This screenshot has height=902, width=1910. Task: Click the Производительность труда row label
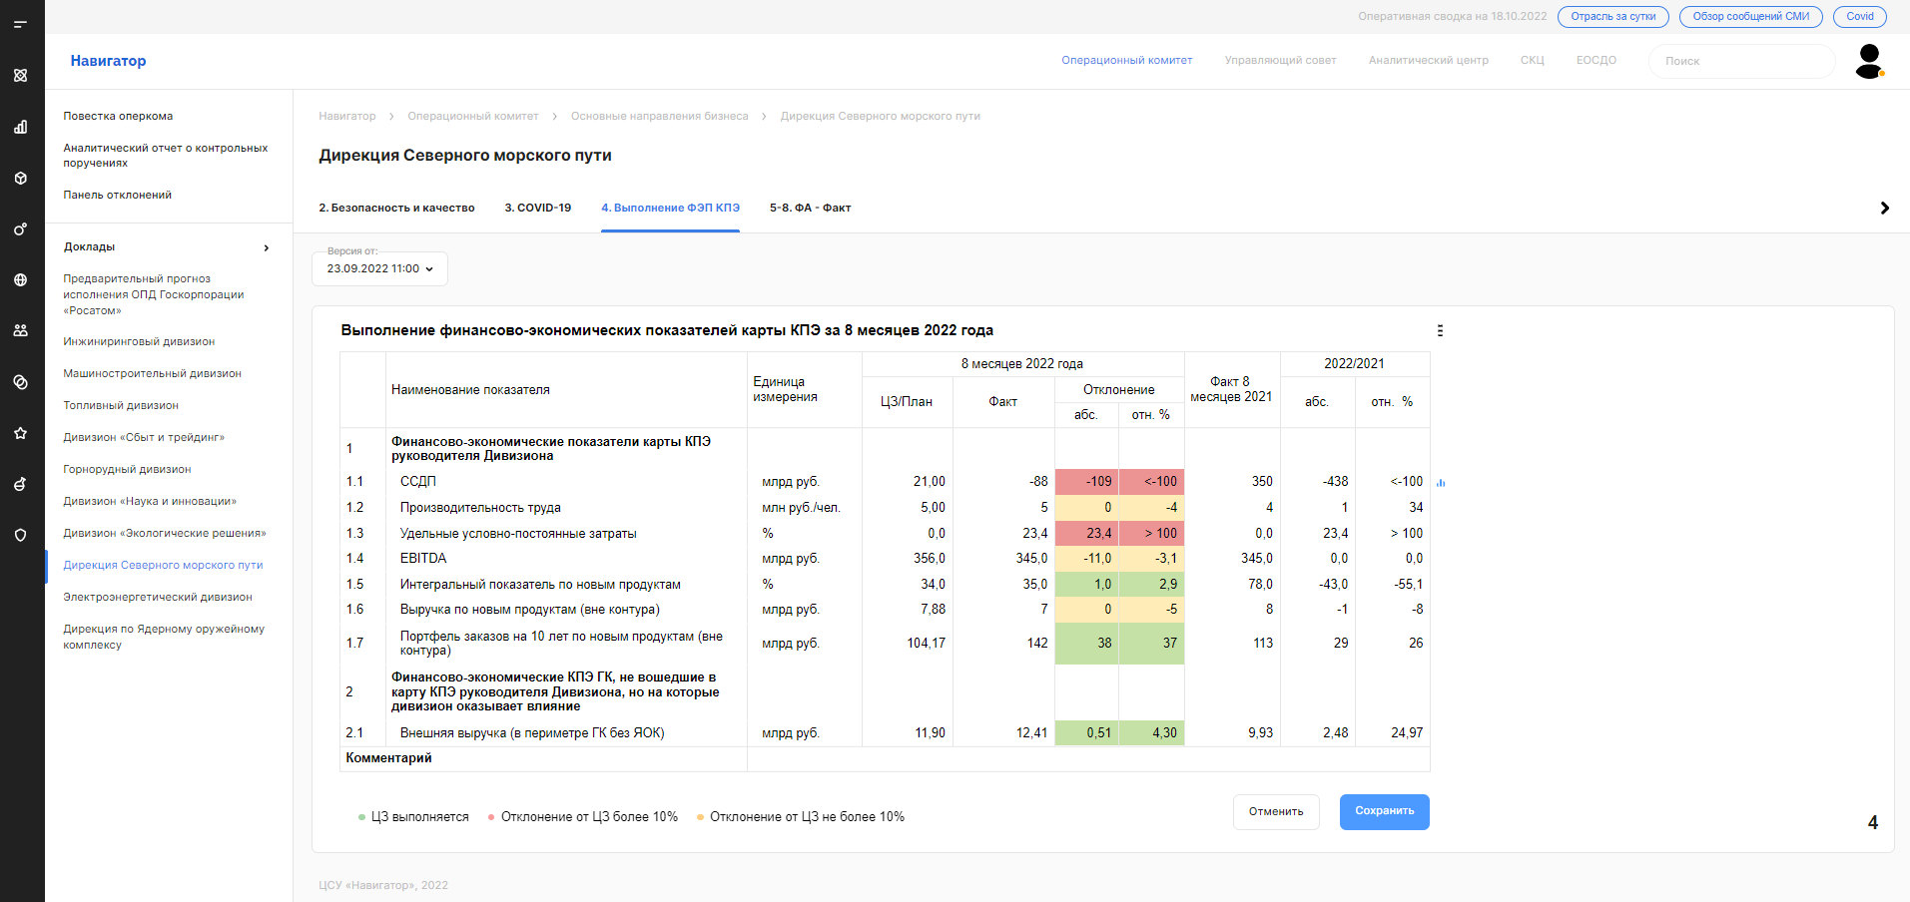tap(480, 507)
